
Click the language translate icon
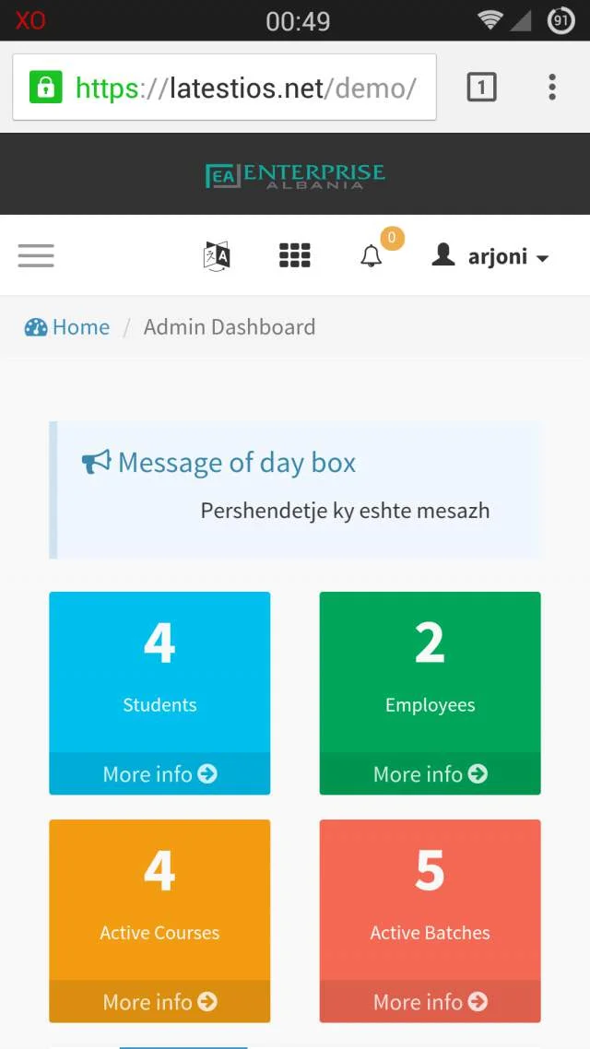click(x=217, y=255)
